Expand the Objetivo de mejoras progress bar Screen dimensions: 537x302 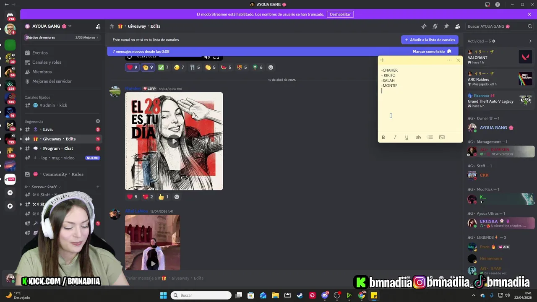pos(62,37)
